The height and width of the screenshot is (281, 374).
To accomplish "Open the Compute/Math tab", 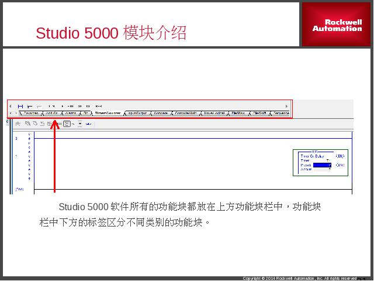I will [x=186, y=113].
